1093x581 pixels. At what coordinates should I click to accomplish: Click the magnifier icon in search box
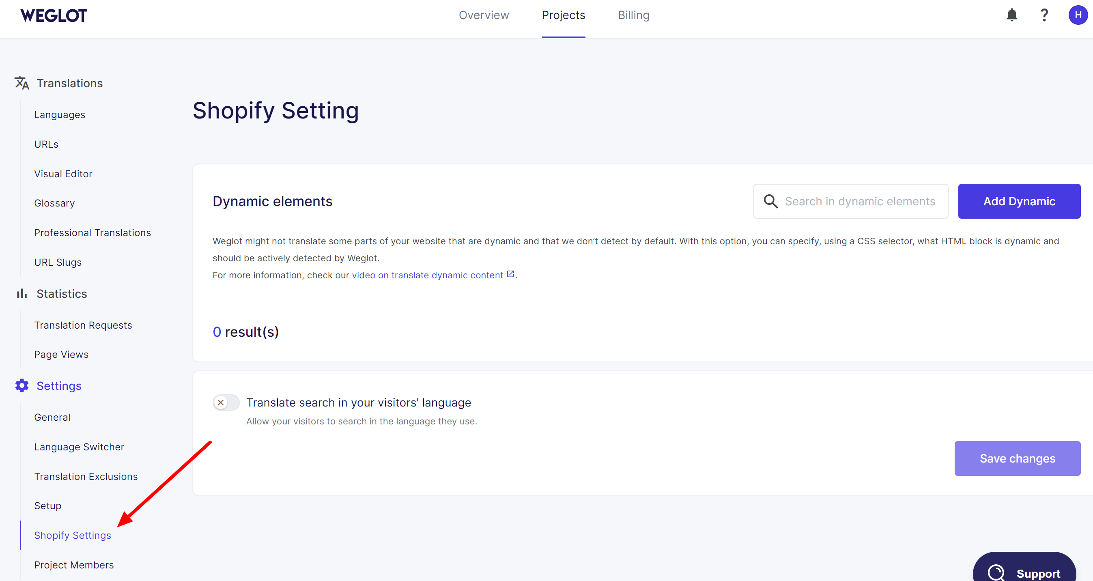pyautogui.click(x=770, y=201)
